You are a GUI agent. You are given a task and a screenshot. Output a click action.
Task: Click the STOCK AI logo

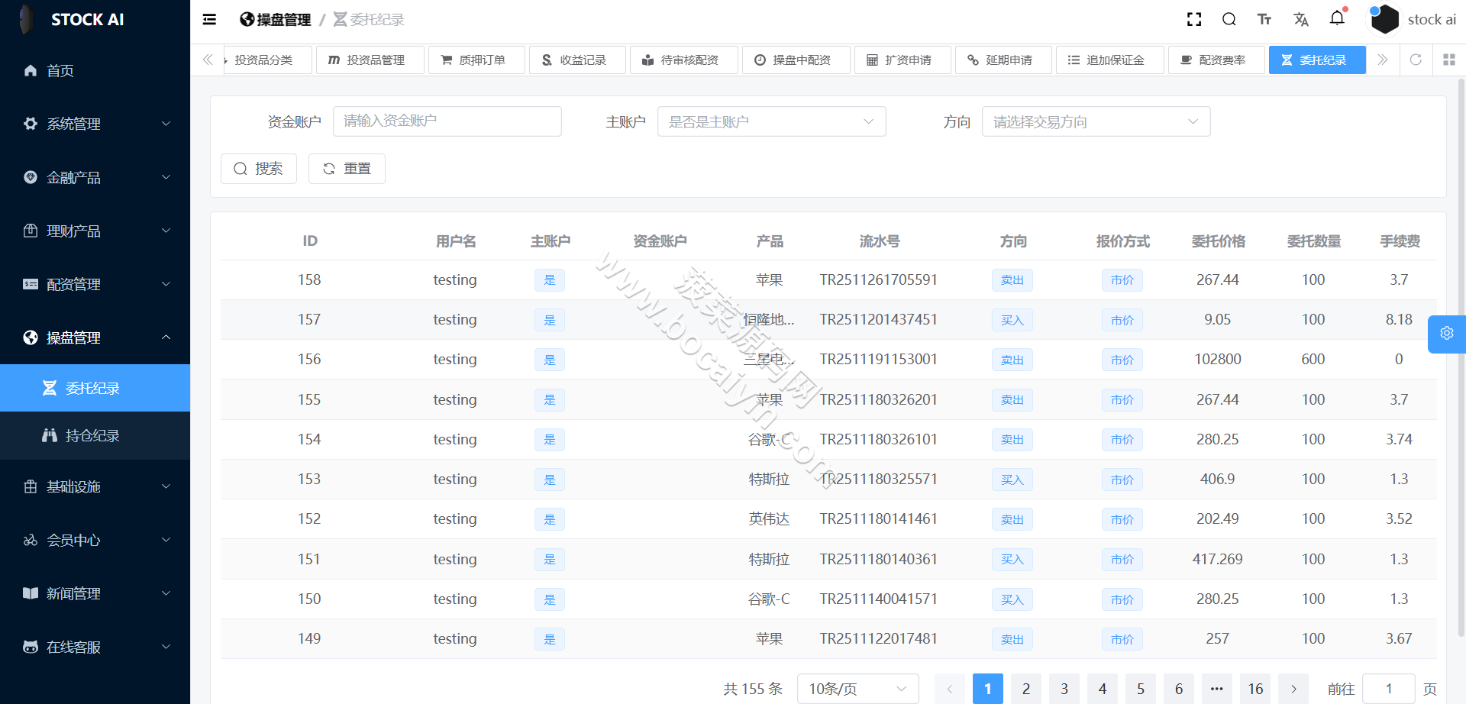tap(73, 20)
